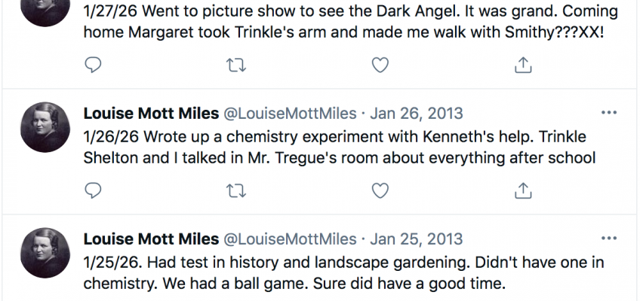The image size is (640, 301).
Task: Click Louise Mott Miles name on Jan 26 tweet
Action: tap(151, 114)
